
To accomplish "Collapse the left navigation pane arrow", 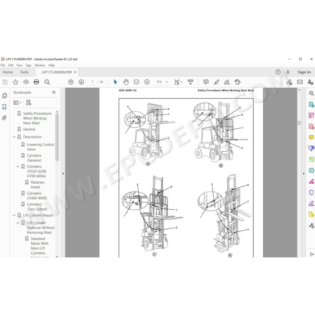I will (x=63, y=174).
